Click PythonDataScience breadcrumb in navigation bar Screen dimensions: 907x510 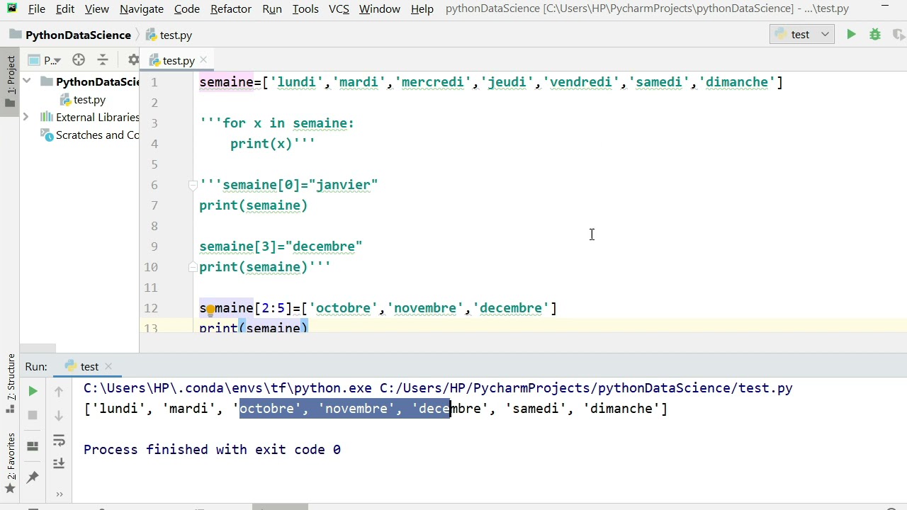point(71,35)
